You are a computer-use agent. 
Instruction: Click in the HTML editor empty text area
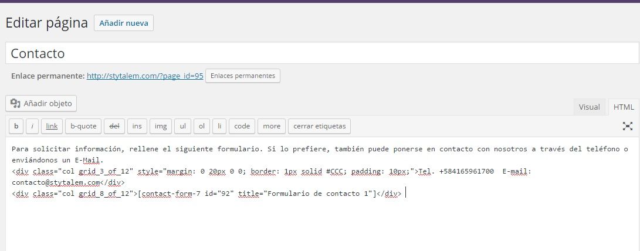click(x=323, y=225)
